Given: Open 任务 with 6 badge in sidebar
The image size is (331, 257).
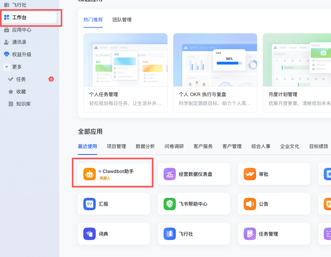Looking at the screenshot, I should [x=21, y=79].
